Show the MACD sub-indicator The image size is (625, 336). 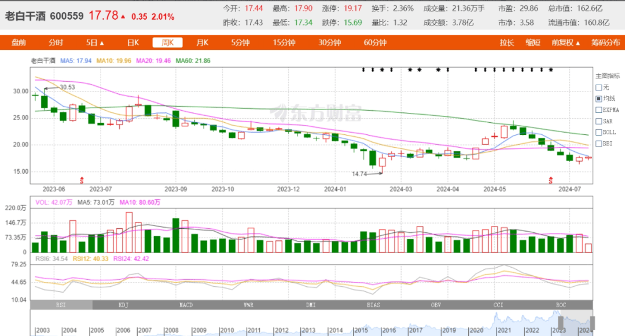tap(186, 305)
